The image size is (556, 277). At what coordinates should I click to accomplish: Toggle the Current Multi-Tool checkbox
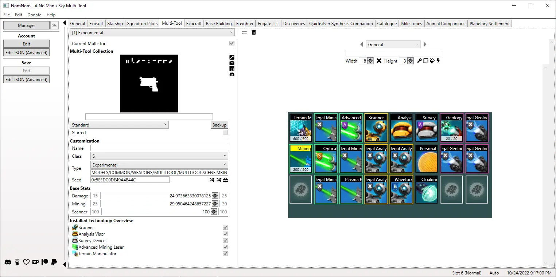point(232,43)
